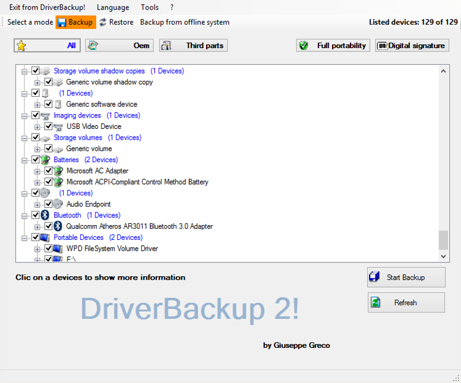Screen dimensions: 461x383
Task: Open the Tools menu
Action: click(150, 7)
